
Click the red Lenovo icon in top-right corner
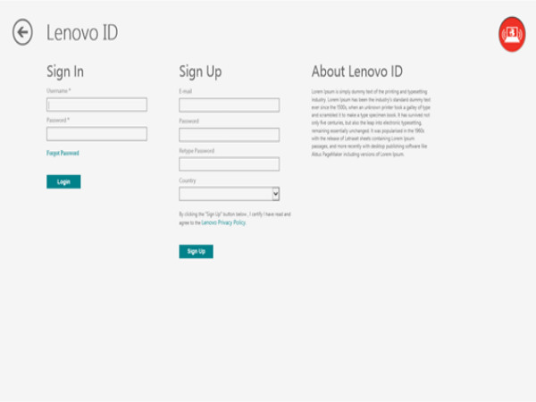pyautogui.click(x=512, y=35)
